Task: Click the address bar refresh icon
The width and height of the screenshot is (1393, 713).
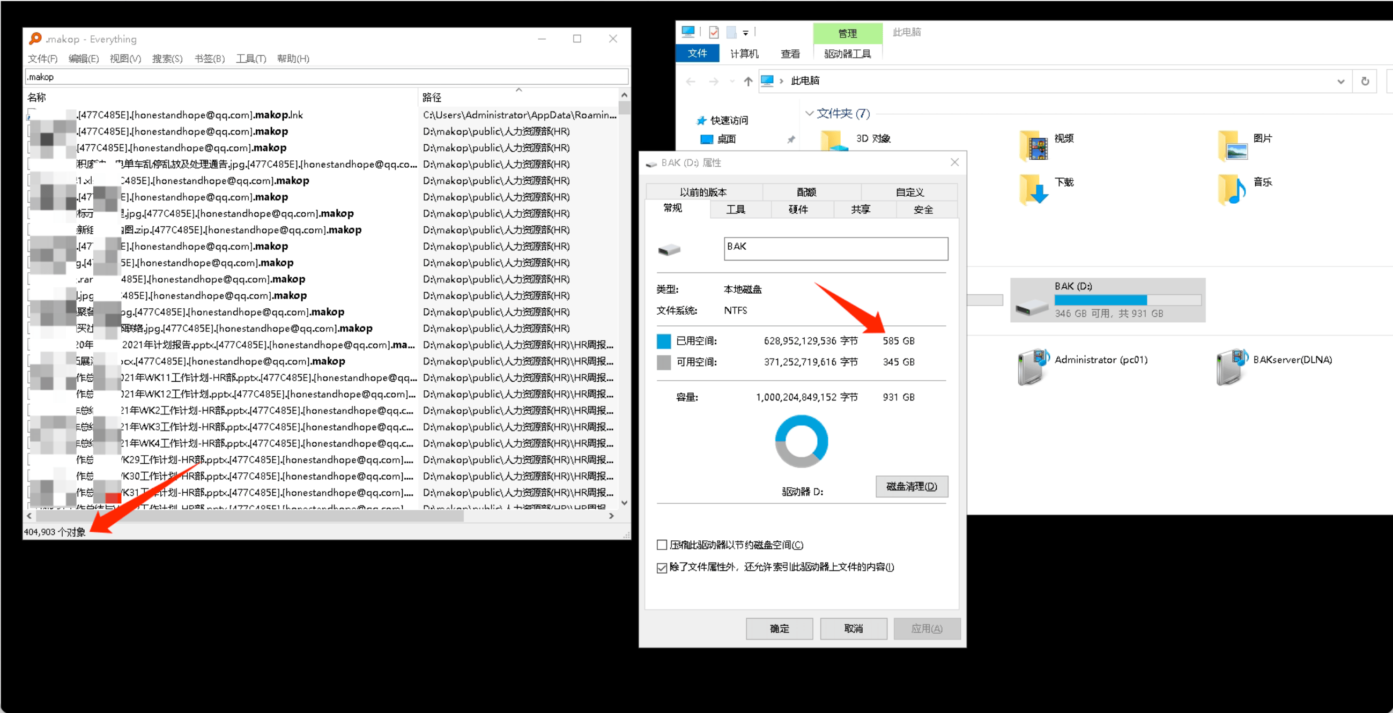Action: tap(1366, 80)
